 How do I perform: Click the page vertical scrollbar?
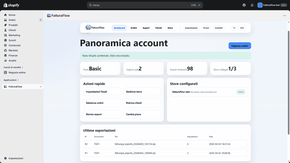(x=289, y=83)
